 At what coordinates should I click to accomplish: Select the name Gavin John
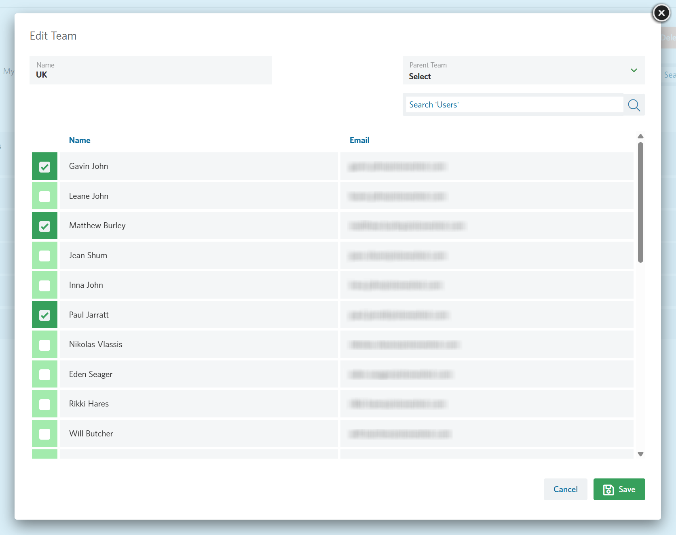pos(89,166)
